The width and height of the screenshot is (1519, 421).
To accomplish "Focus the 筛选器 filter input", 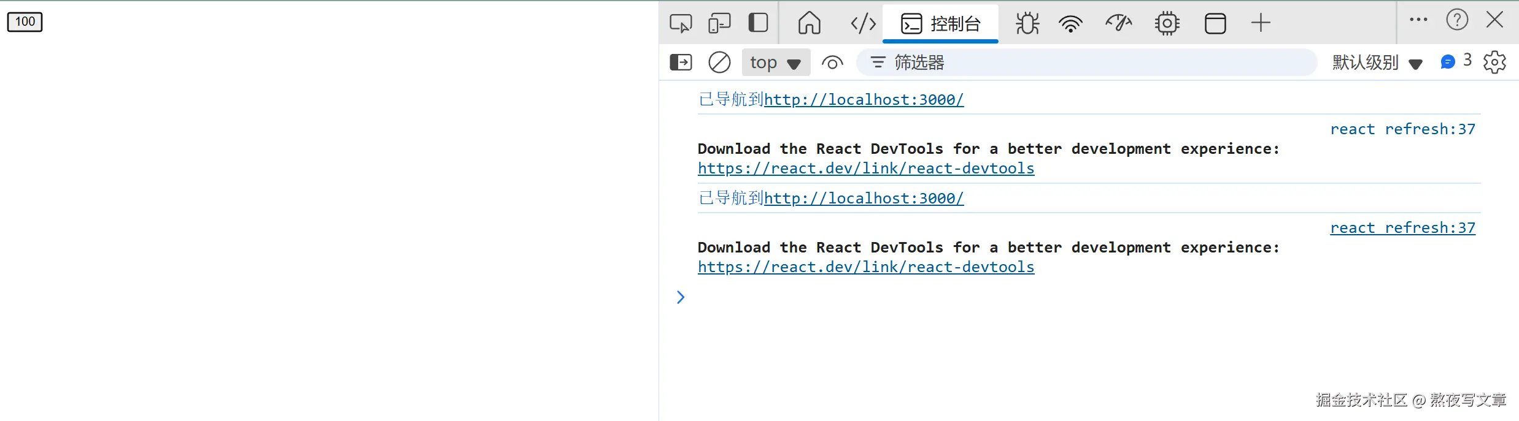I will point(1086,63).
